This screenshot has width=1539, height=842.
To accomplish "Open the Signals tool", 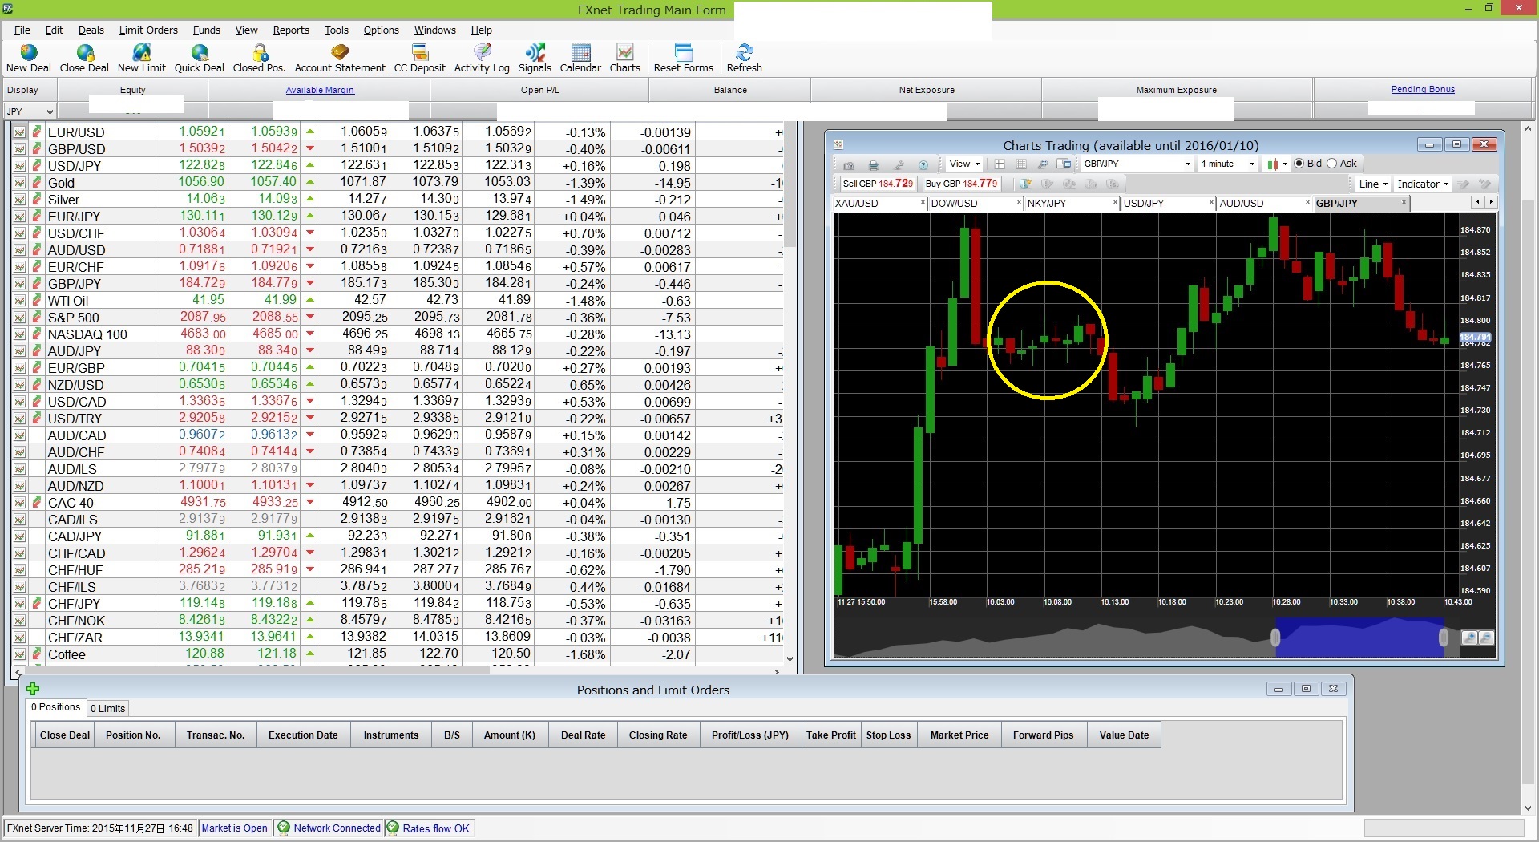I will click(535, 59).
